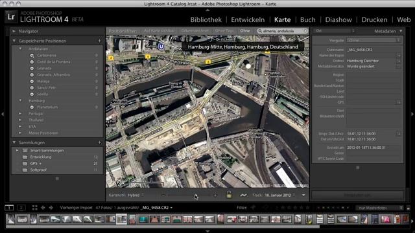Go forward with right arrow icon

click(51, 208)
